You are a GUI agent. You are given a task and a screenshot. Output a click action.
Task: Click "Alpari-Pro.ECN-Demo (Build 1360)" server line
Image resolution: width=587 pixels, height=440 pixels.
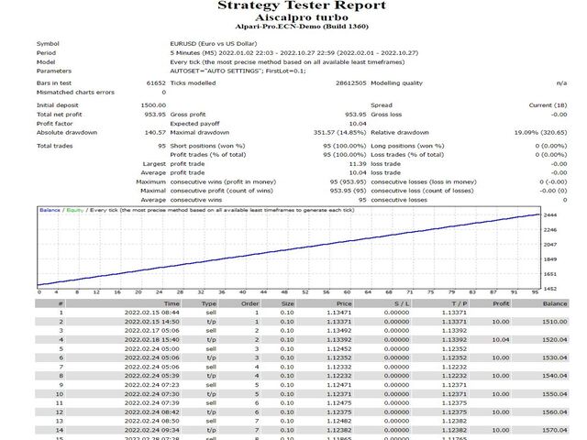[302, 27]
